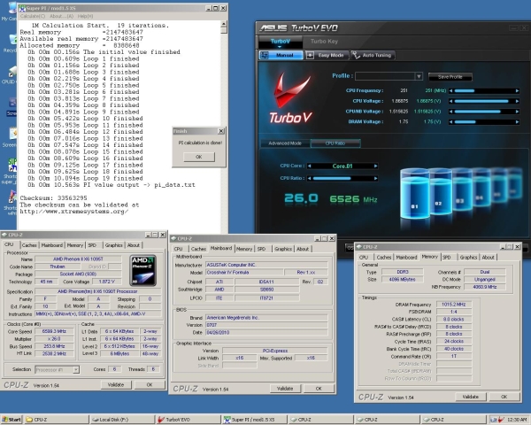Adjust the CPU Ratio slider bar

(x=342, y=178)
